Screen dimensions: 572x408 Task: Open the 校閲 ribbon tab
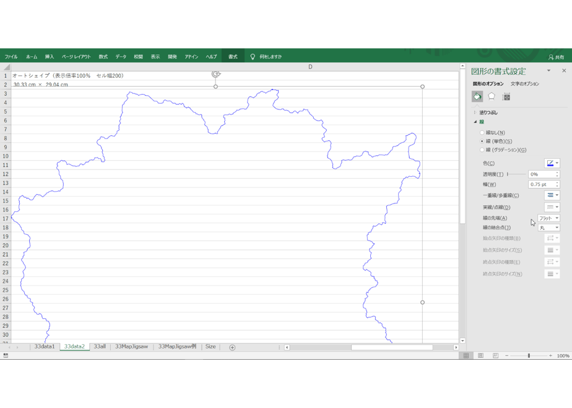point(138,57)
